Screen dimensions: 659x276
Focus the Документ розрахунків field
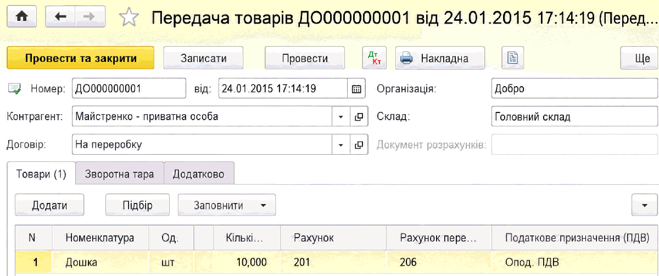pos(575,145)
